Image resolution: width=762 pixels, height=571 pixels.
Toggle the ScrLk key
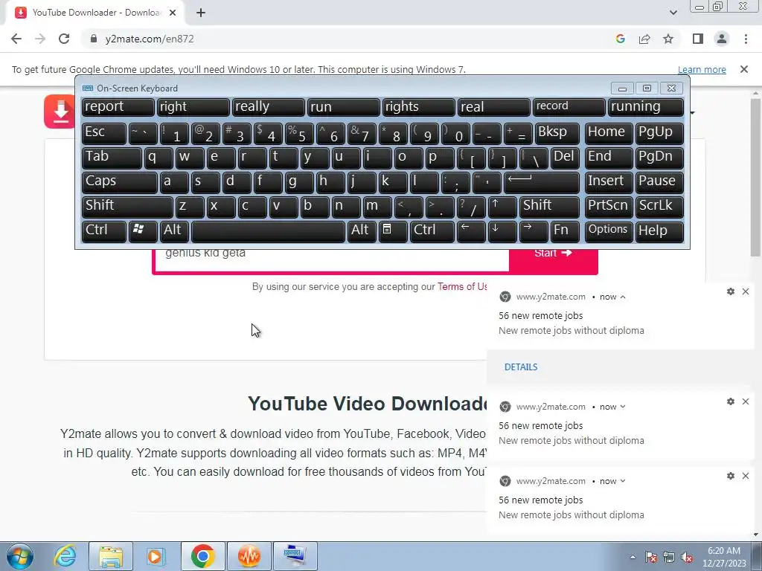click(x=659, y=207)
